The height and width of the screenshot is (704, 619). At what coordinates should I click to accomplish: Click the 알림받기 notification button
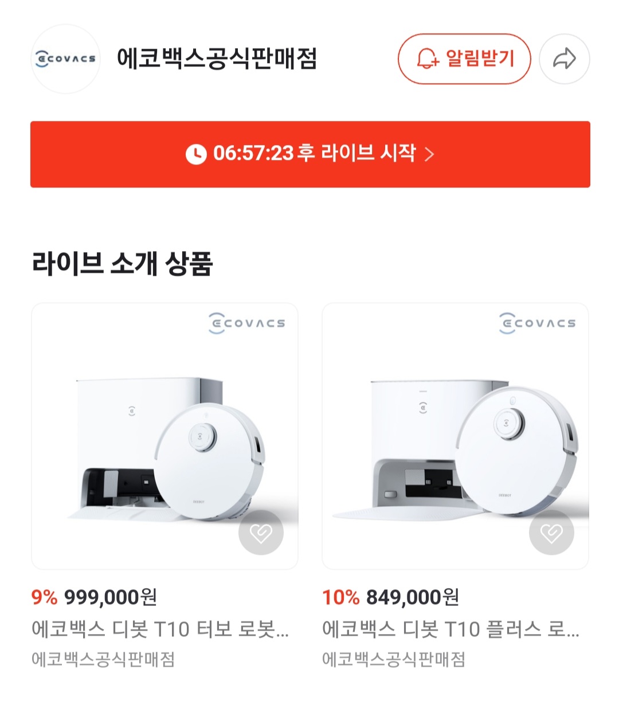click(x=464, y=58)
